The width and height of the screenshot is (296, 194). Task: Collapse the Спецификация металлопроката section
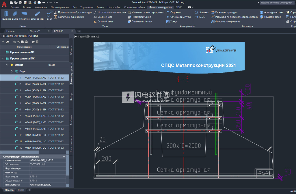click(x=64, y=157)
